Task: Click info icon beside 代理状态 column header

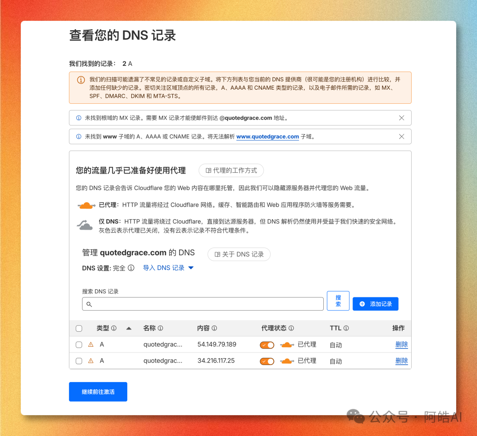Action: coord(291,328)
